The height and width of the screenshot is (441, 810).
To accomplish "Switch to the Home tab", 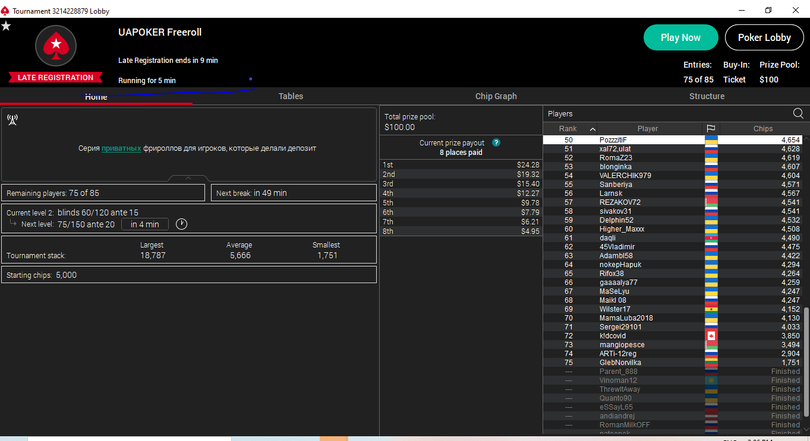I will (x=96, y=96).
